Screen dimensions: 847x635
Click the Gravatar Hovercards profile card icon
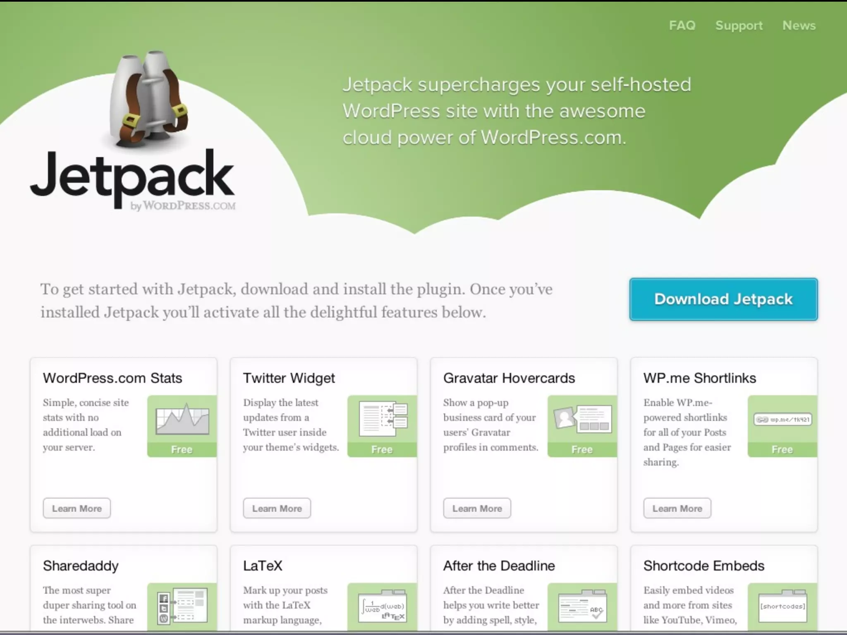(x=582, y=419)
